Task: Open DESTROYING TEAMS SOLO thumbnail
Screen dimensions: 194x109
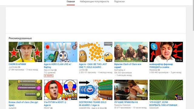Action: click(96, 90)
